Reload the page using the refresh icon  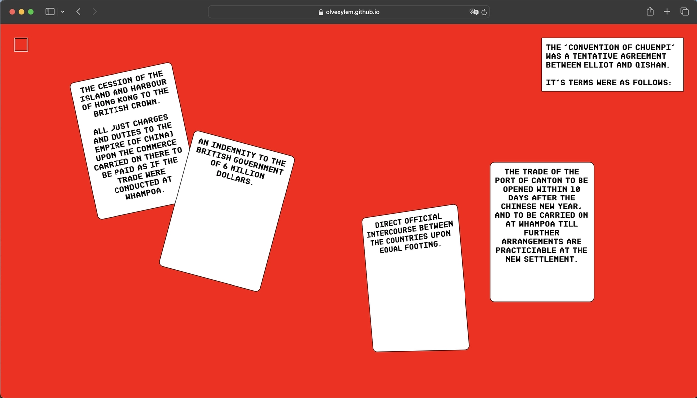coord(484,12)
